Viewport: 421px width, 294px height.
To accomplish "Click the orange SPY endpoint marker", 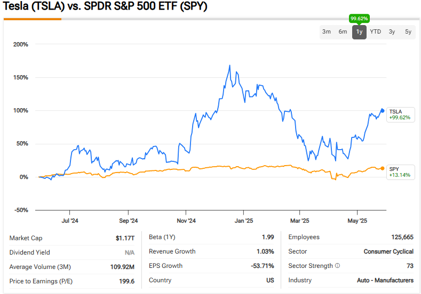I will pos(383,168).
